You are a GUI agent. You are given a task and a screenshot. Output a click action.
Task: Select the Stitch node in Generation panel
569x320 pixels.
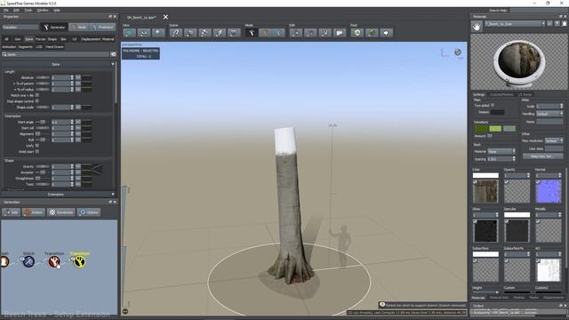point(28,261)
